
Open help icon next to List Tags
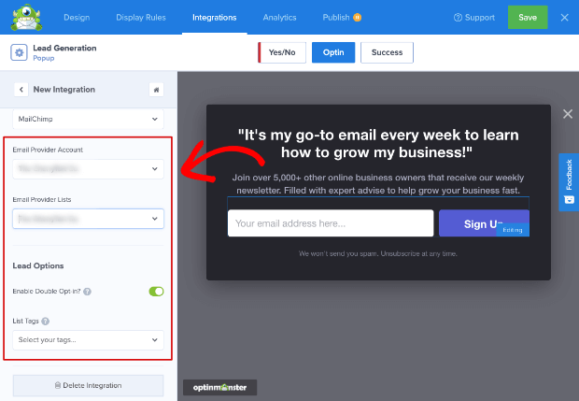point(46,322)
